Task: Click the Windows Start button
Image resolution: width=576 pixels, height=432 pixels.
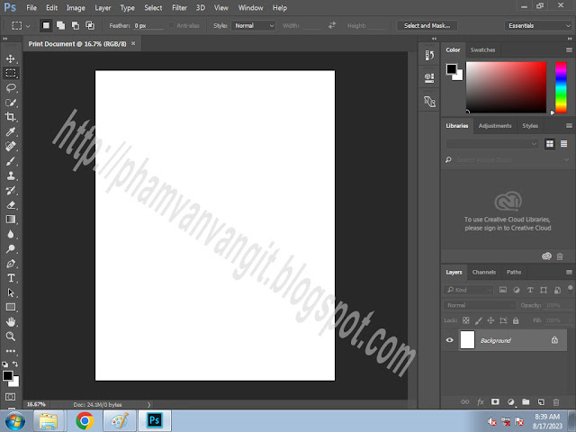Action: pyautogui.click(x=14, y=420)
